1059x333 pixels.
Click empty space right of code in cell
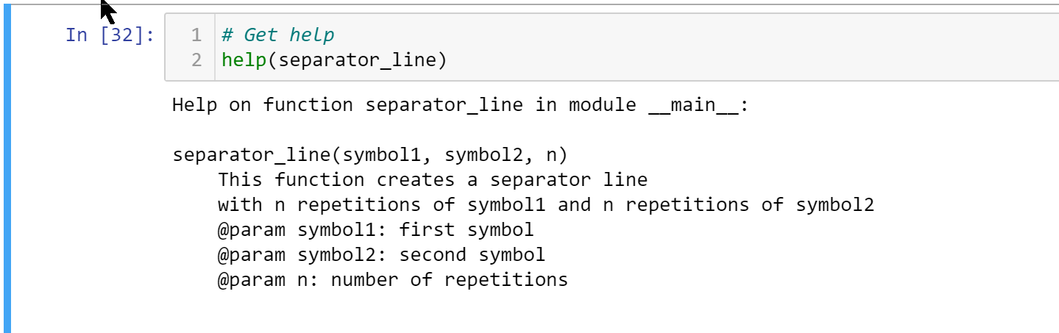[736, 47]
